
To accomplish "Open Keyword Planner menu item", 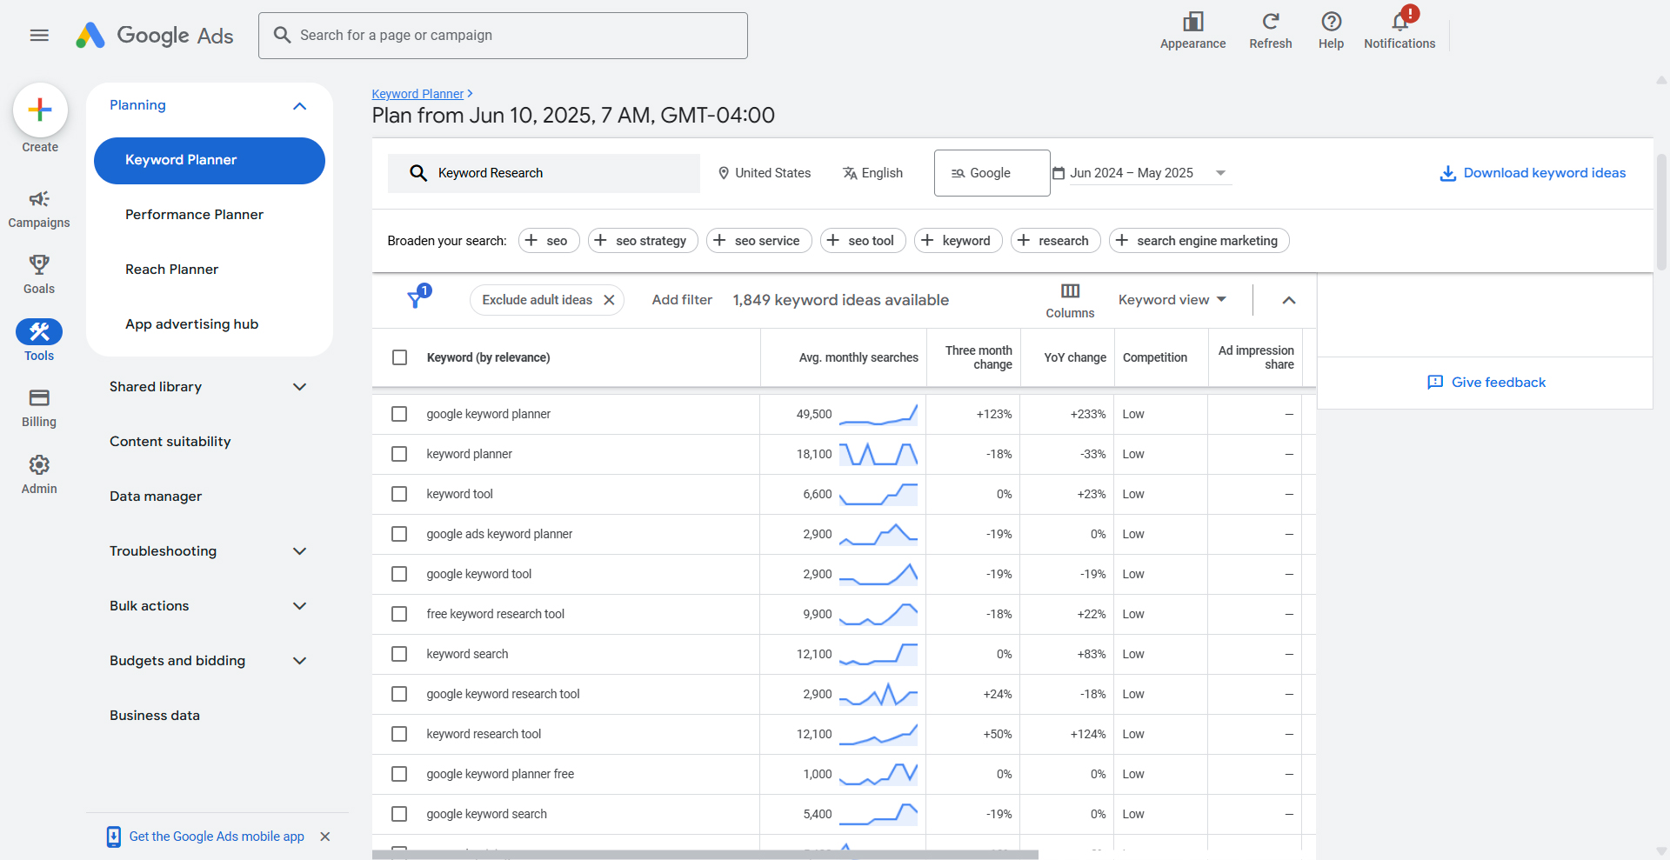I will click(210, 161).
